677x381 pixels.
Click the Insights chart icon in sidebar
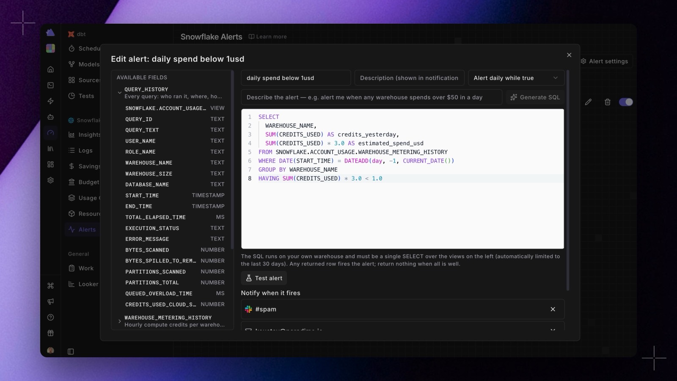click(x=72, y=135)
